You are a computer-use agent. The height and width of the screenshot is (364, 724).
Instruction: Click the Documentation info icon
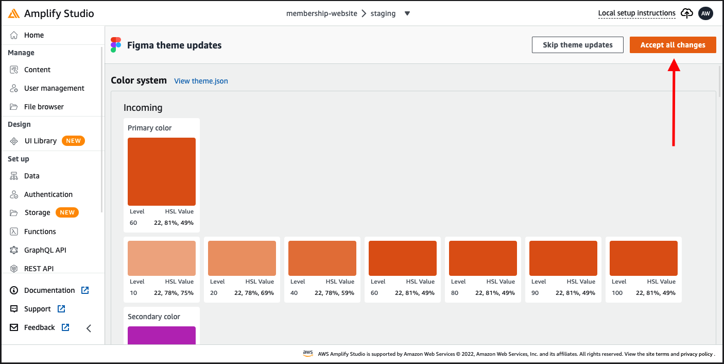pyautogui.click(x=14, y=290)
